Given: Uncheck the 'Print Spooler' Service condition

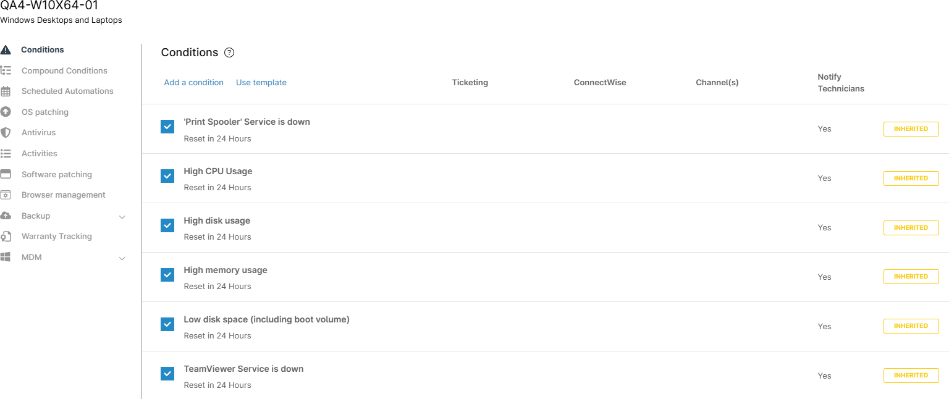Looking at the screenshot, I should pos(167,127).
